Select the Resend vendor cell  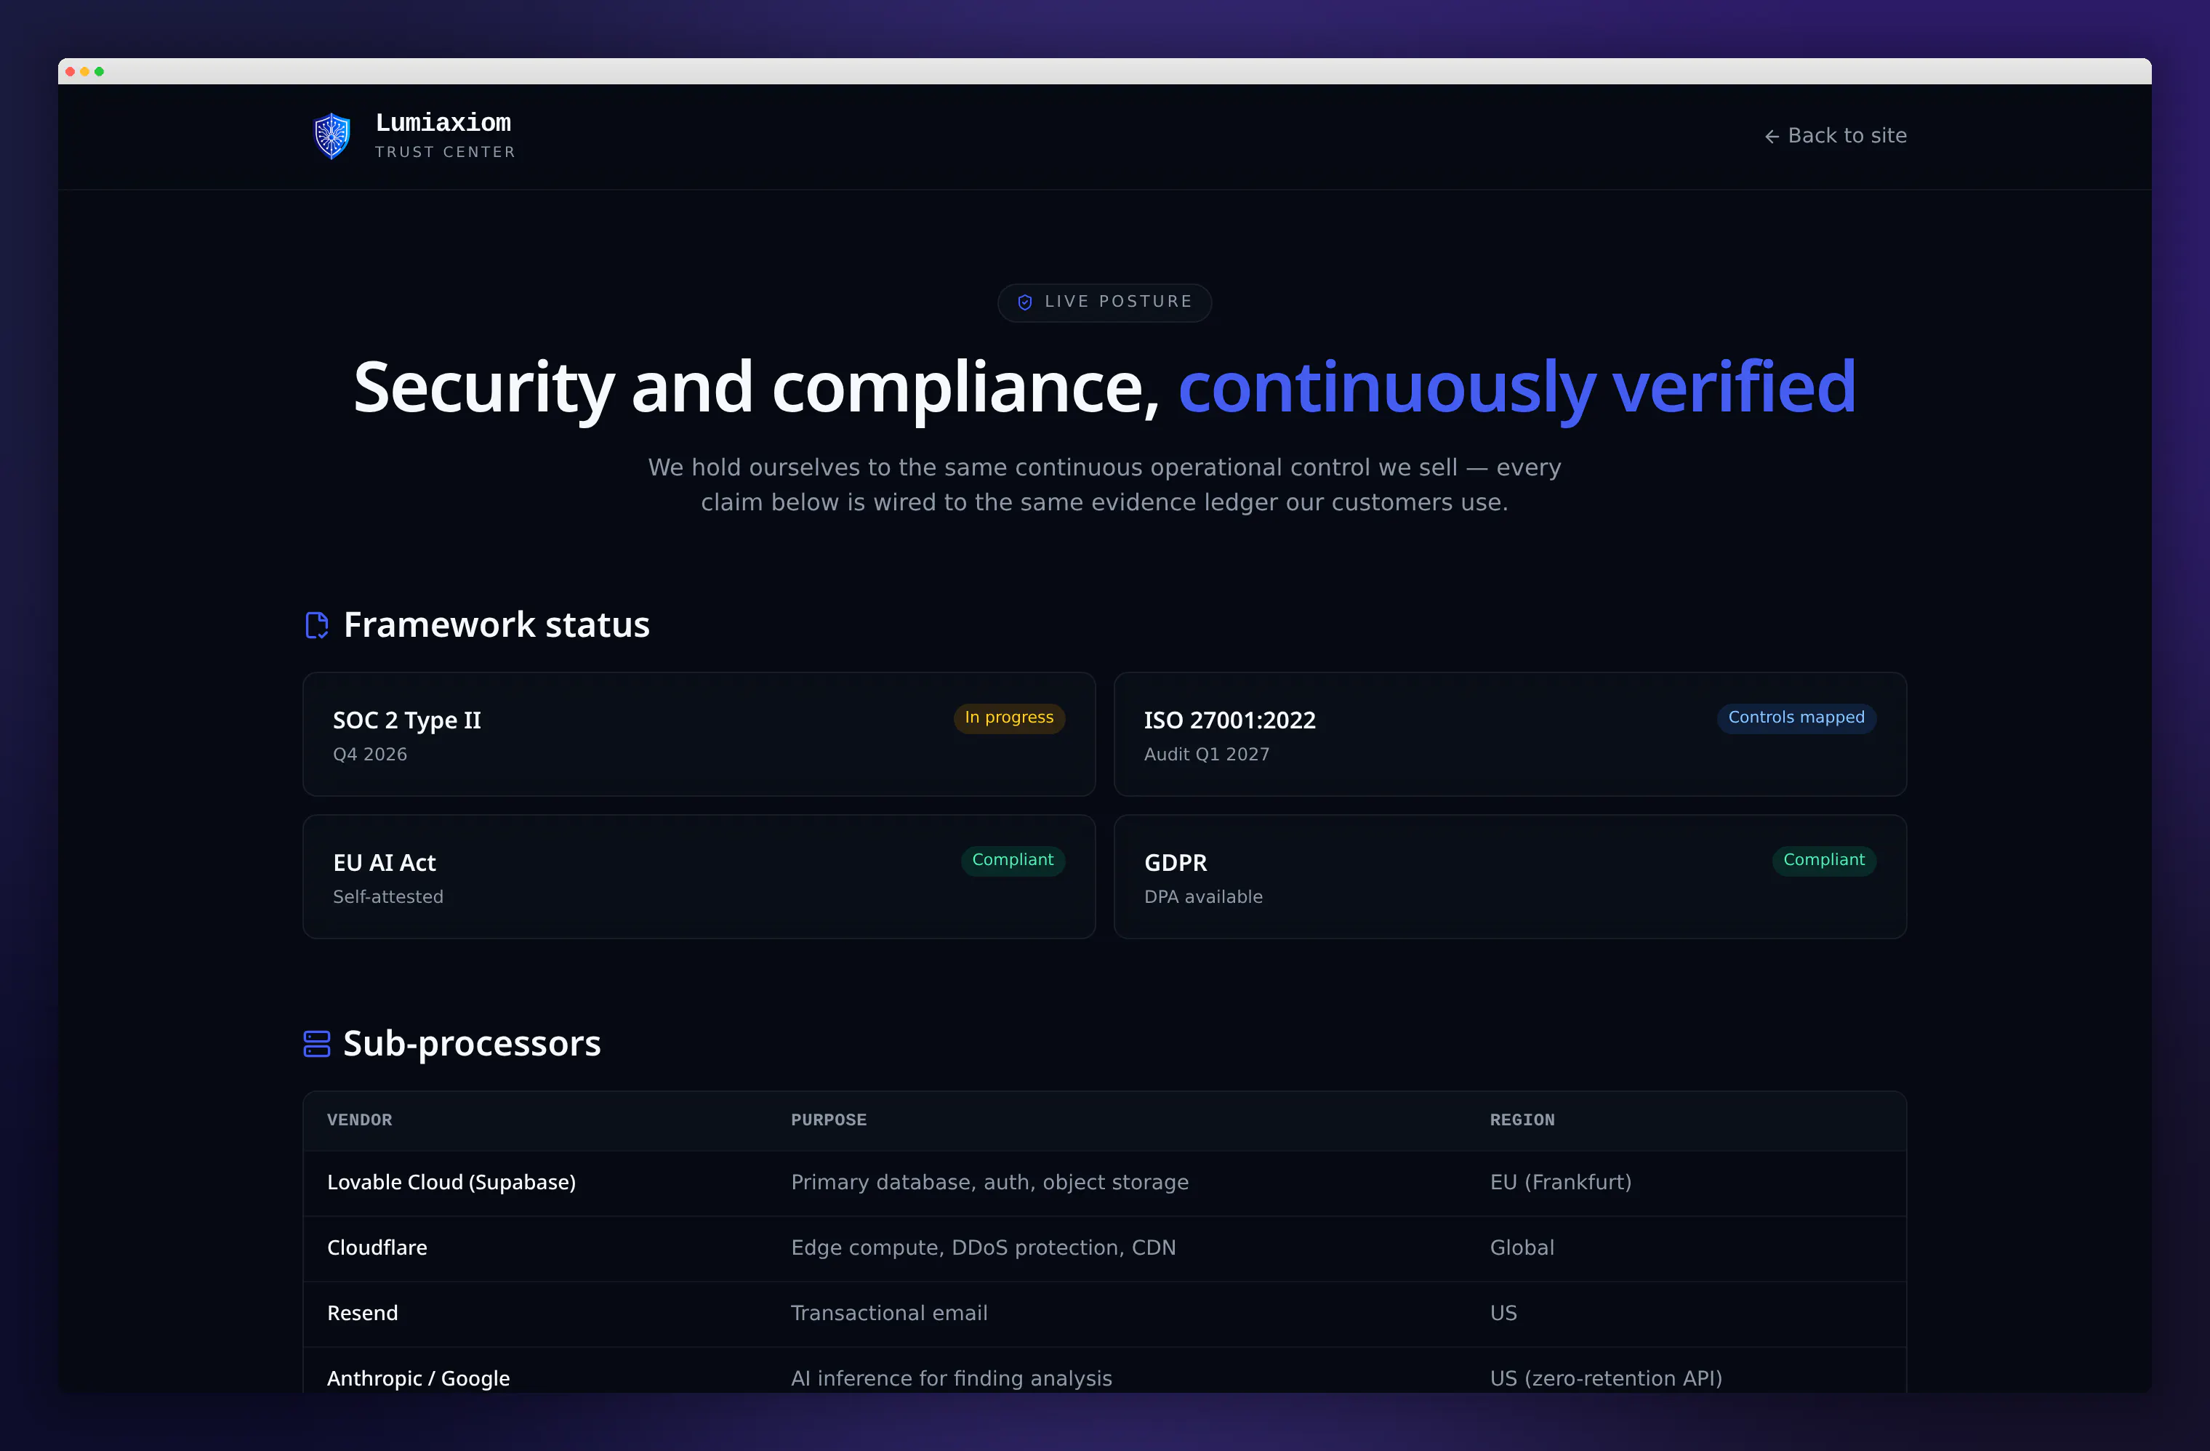(362, 1314)
